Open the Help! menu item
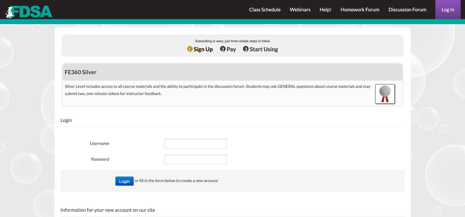Screen dimensions: 465x217 point(325,10)
